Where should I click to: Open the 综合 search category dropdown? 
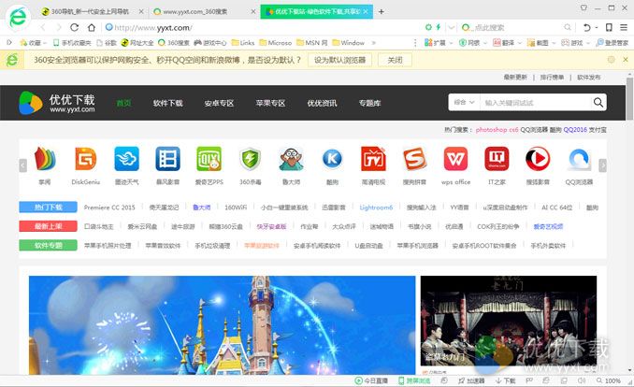[464, 102]
